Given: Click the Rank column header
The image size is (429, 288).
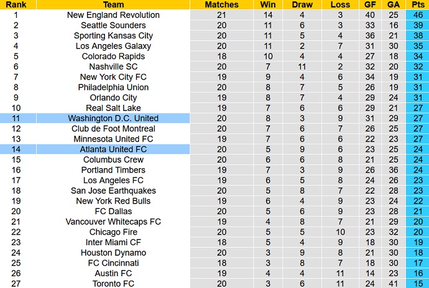Looking at the screenshot, I should (x=17, y=4).
